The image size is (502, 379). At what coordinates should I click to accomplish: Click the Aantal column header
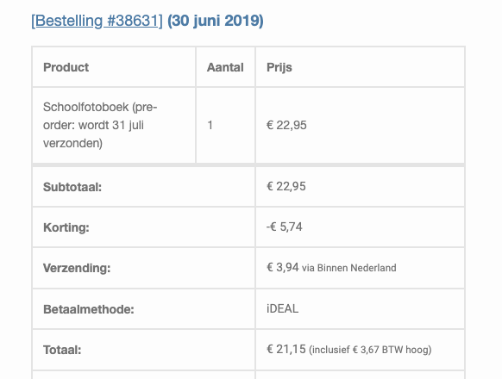(225, 67)
